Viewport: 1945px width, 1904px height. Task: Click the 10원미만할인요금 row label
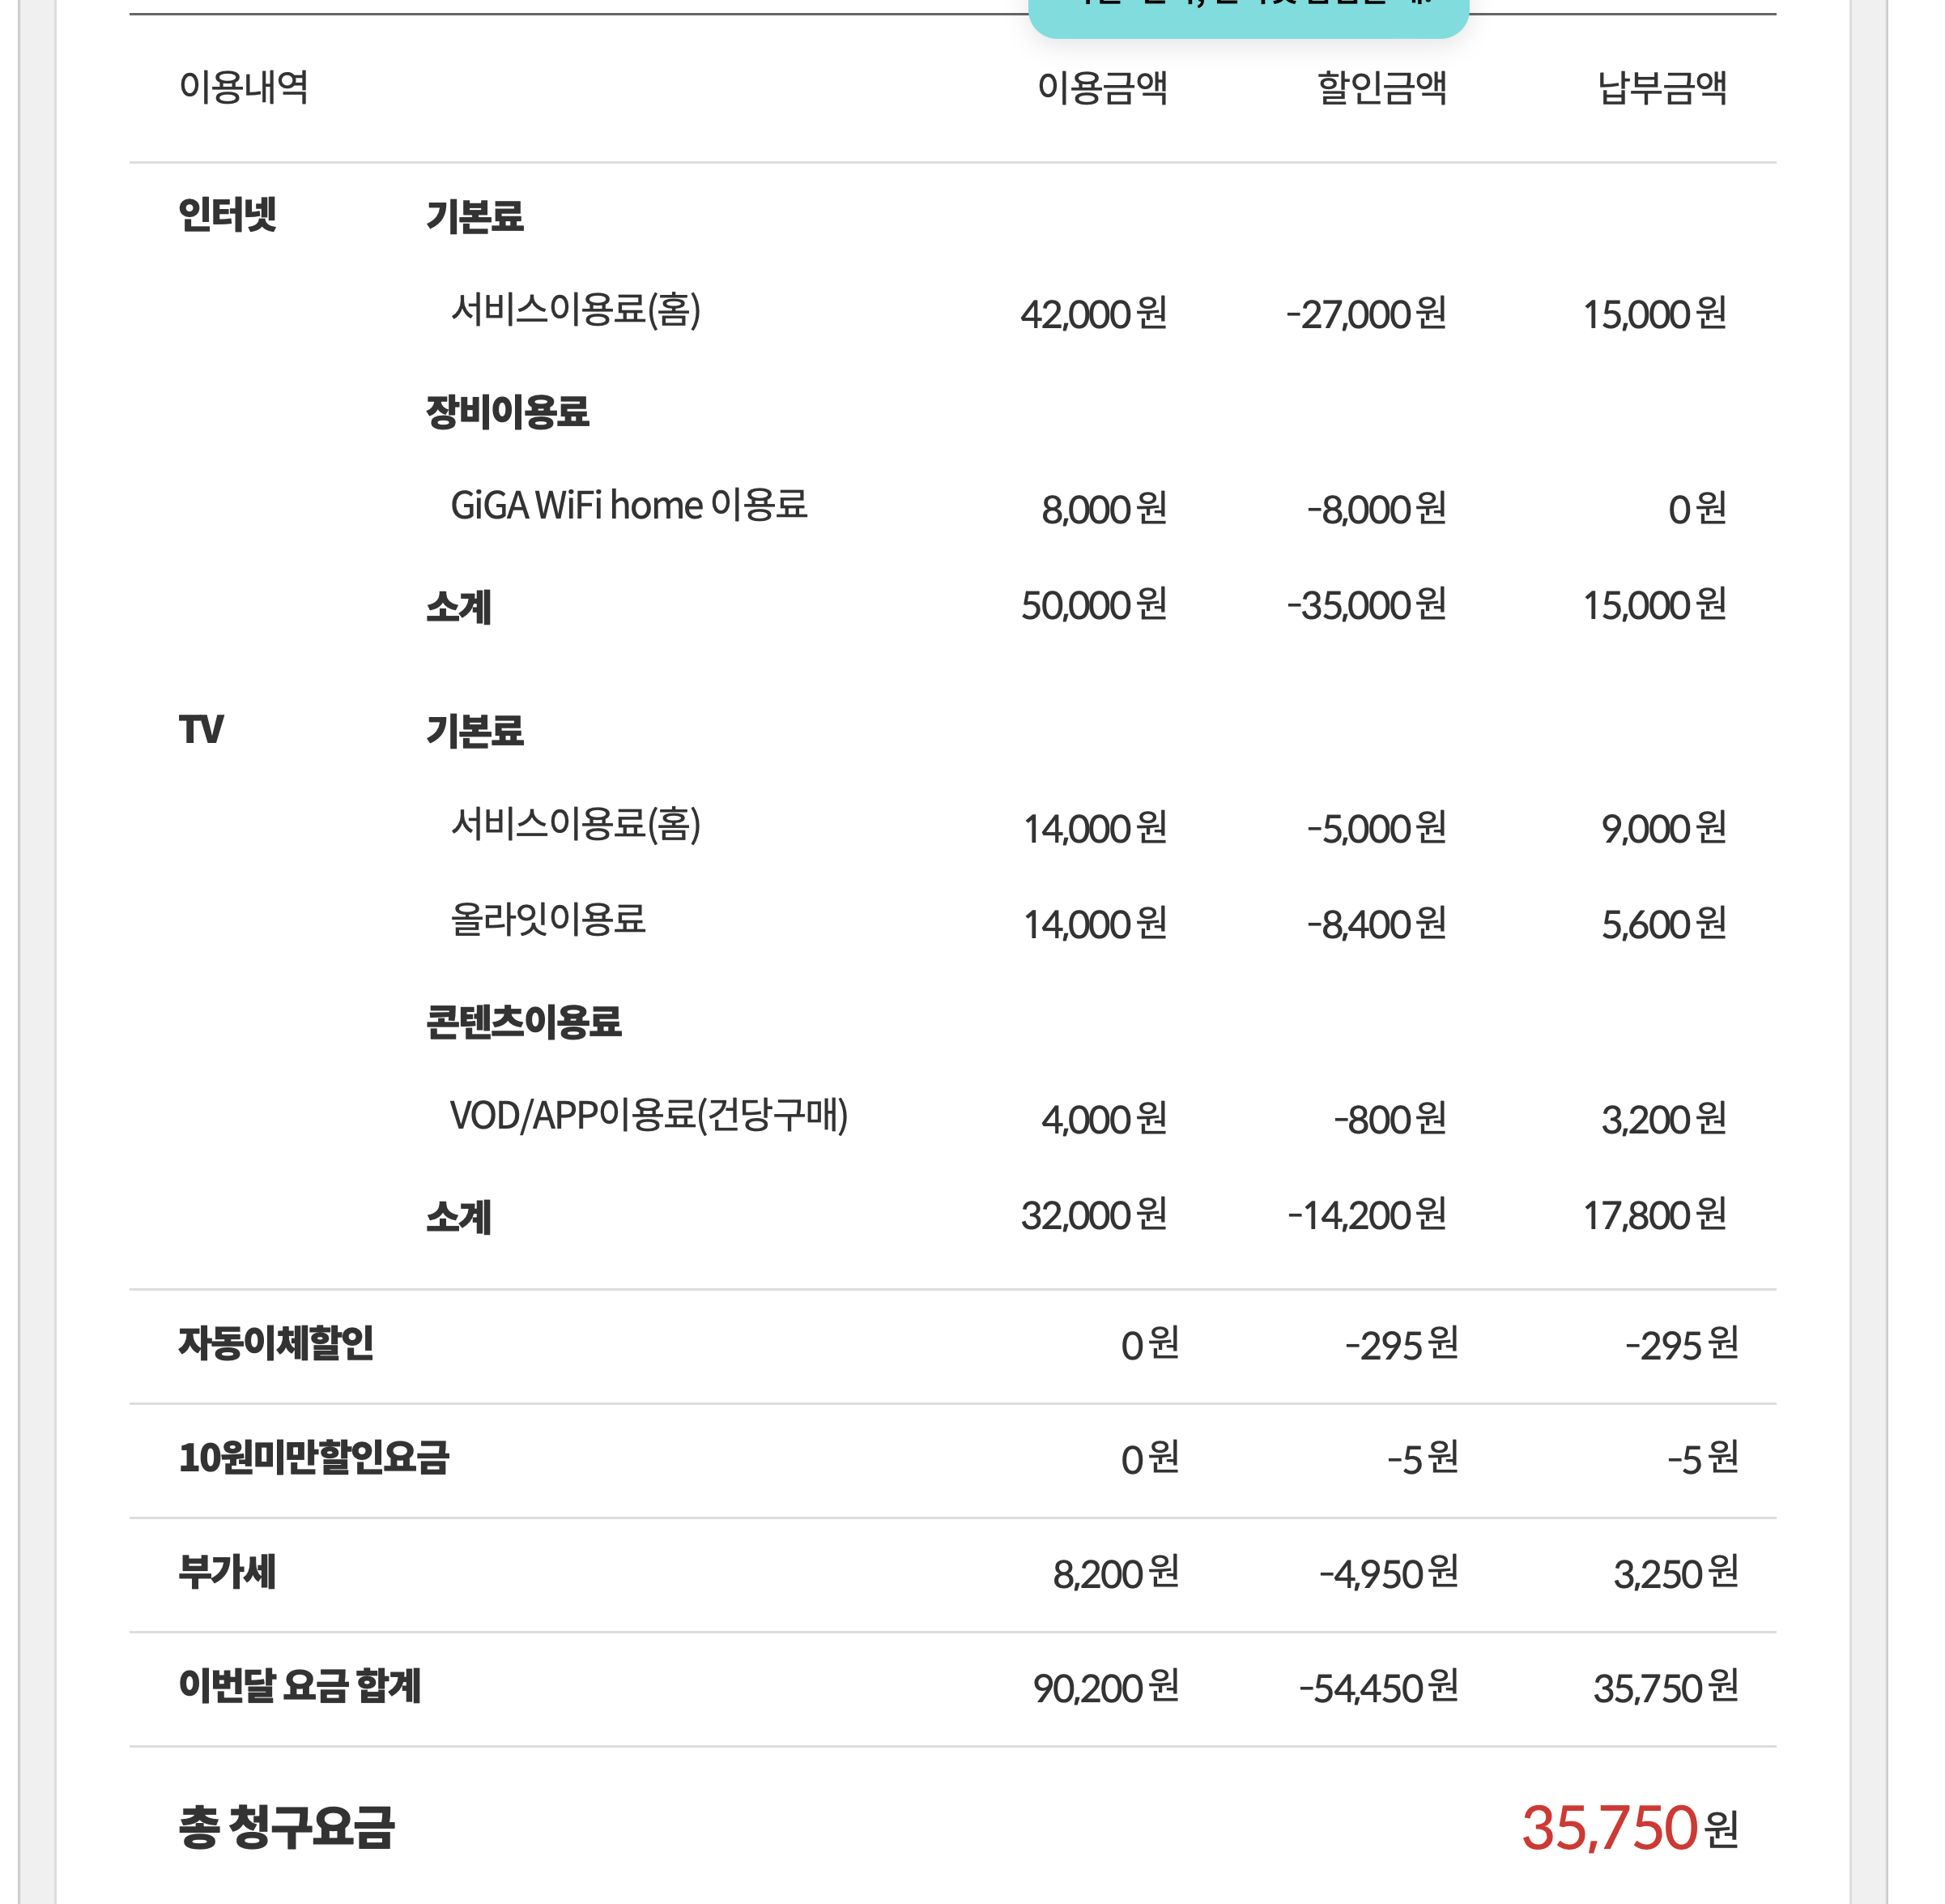(314, 1458)
